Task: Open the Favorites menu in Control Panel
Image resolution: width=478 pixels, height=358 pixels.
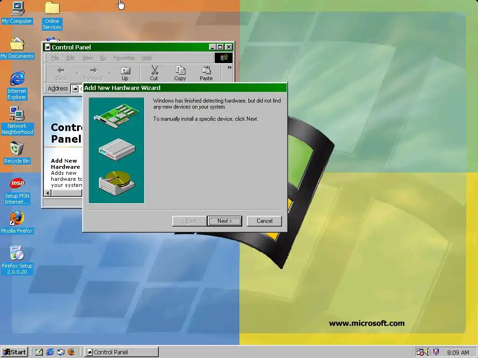Action: (124, 58)
